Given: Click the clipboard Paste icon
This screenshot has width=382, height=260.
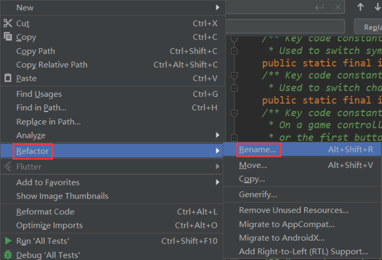Looking at the screenshot, I should (x=8, y=78).
